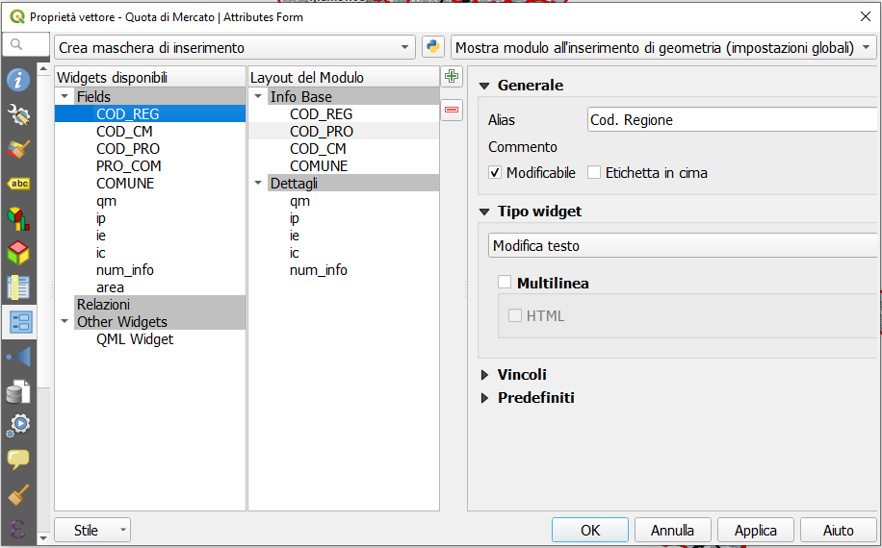
Task: Open the Actions gear icon
Action: coord(18,425)
